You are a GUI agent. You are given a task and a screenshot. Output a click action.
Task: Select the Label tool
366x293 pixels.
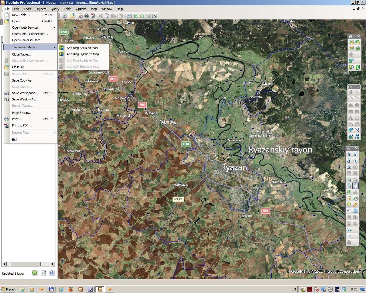click(349, 198)
